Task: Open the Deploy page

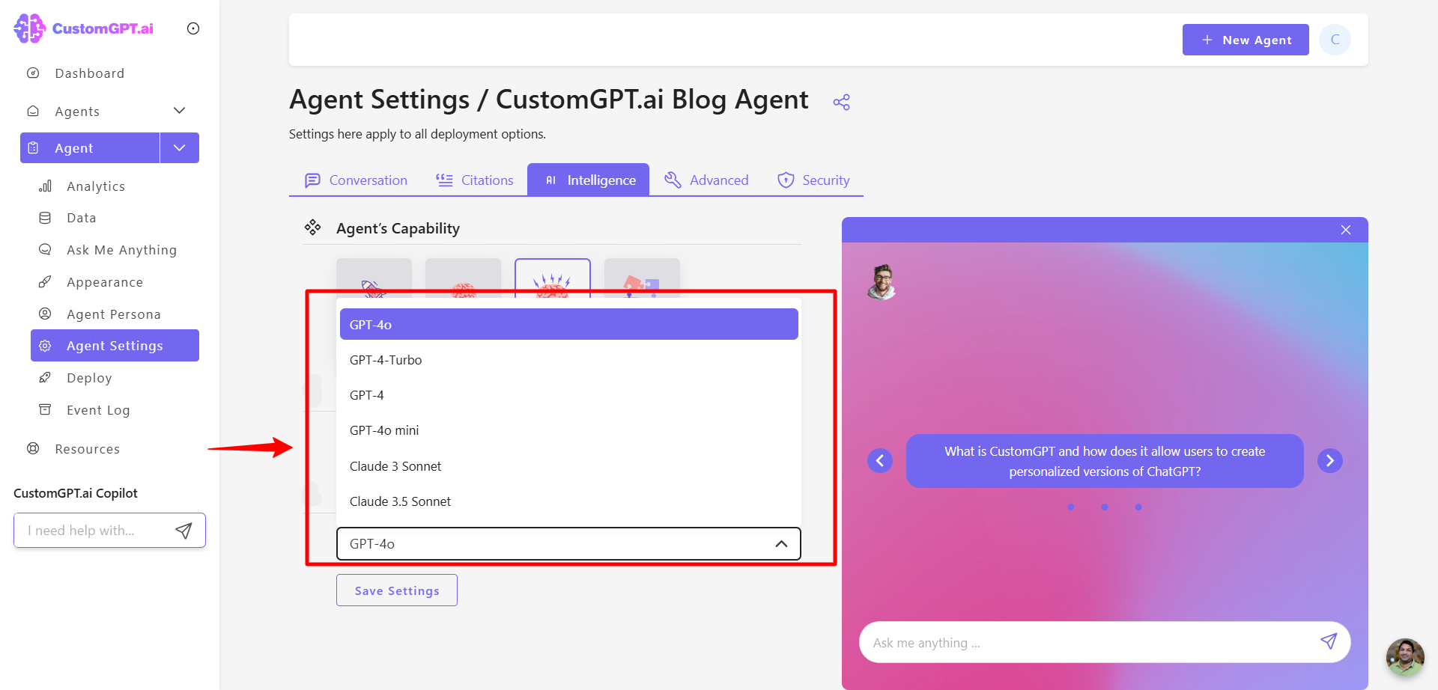Action: point(89,378)
